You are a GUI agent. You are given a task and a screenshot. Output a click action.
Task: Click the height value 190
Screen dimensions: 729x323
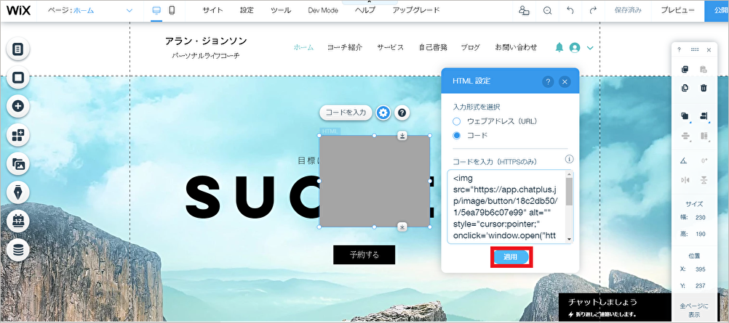click(700, 234)
